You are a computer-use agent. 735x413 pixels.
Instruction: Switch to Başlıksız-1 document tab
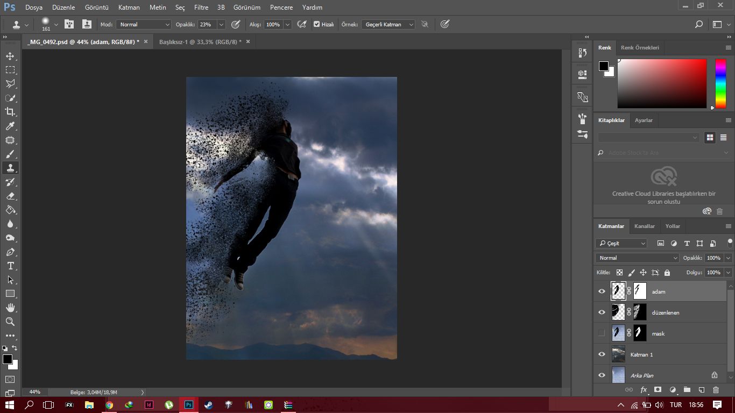200,41
